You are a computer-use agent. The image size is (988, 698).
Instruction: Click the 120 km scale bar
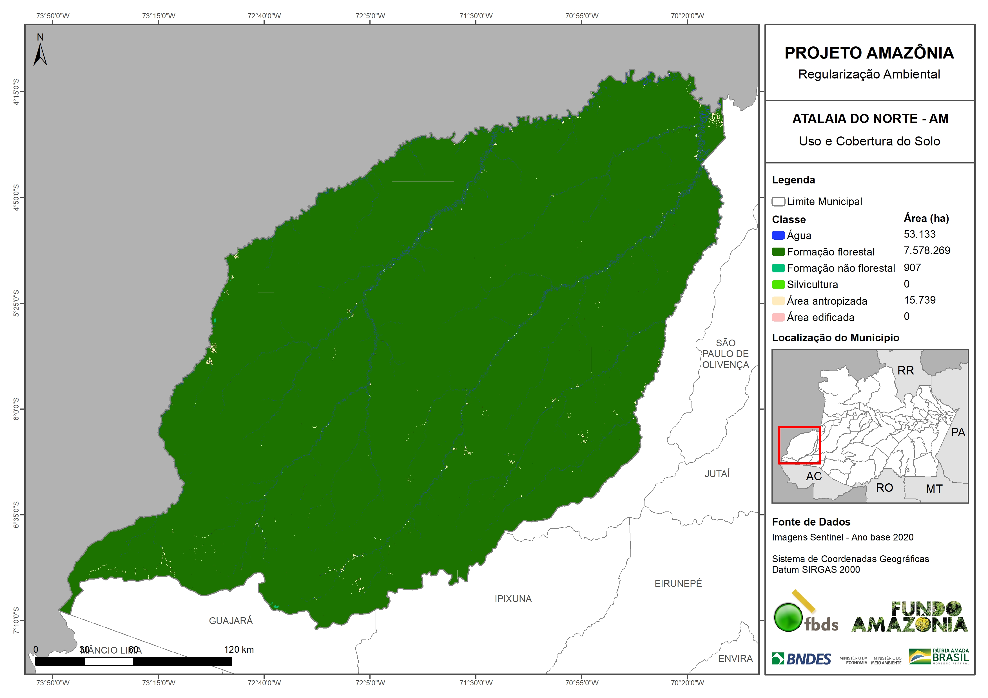[x=133, y=661]
